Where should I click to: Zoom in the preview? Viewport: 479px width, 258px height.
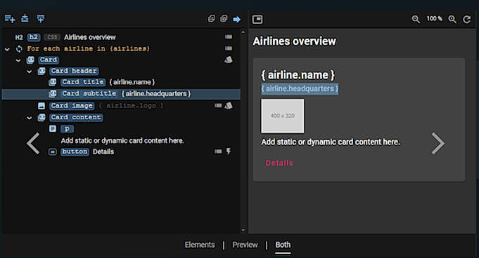coord(452,19)
